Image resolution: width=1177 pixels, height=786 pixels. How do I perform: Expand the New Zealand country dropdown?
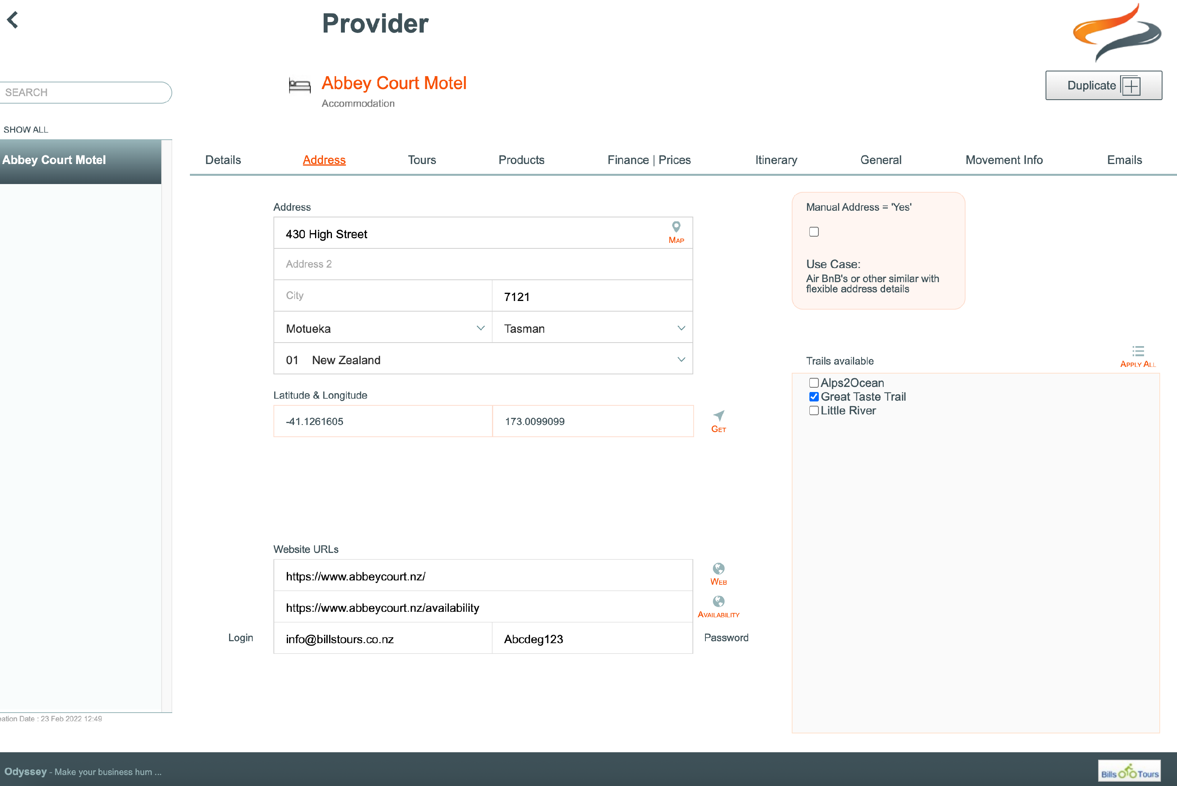[680, 360]
